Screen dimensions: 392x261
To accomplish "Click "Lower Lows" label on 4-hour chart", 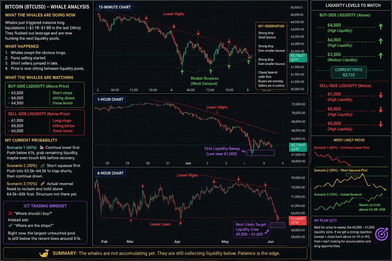I will pyautogui.click(x=160, y=224).
